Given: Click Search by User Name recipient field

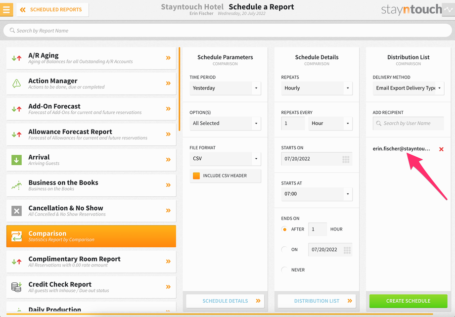Looking at the screenshot, I should [409, 123].
